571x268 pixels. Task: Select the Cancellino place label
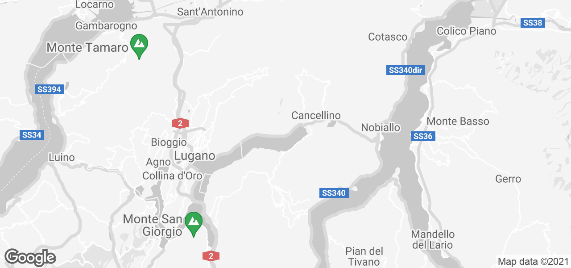click(x=316, y=116)
